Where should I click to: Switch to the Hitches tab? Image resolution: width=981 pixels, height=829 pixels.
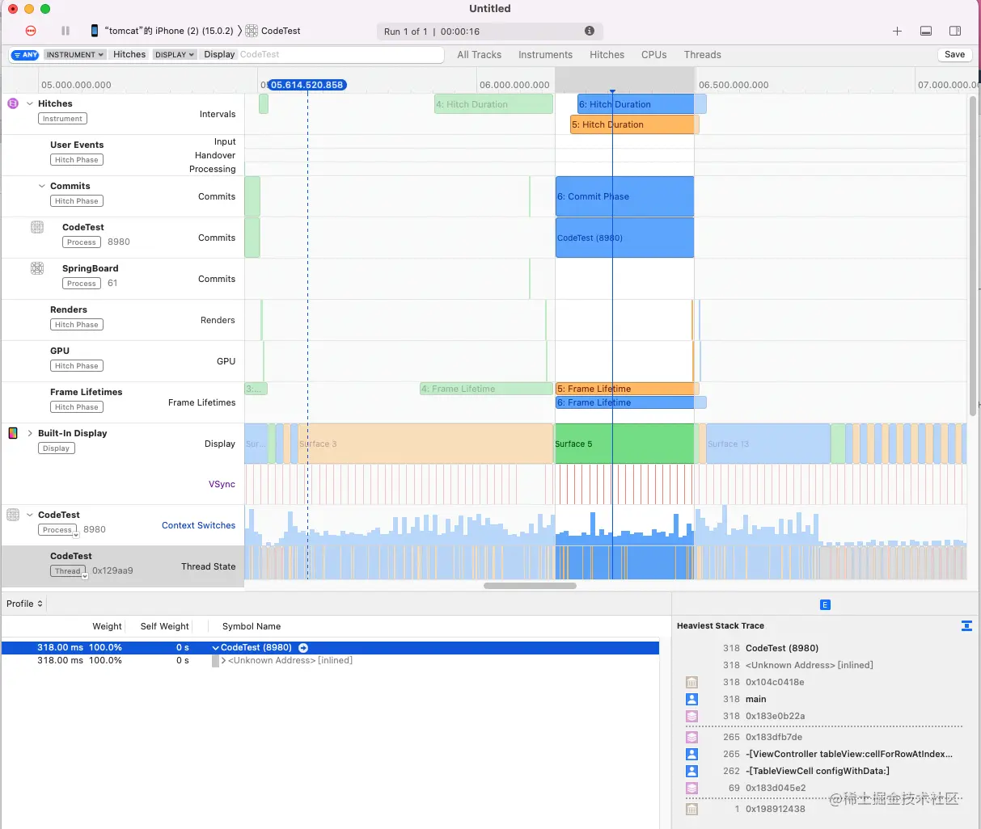point(607,55)
